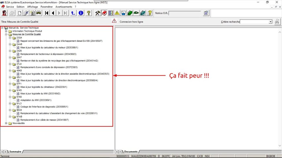Open the Service menu

[10, 7]
